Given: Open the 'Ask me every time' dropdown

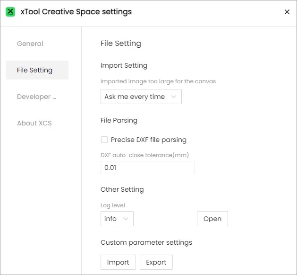Looking at the screenshot, I should [x=141, y=97].
